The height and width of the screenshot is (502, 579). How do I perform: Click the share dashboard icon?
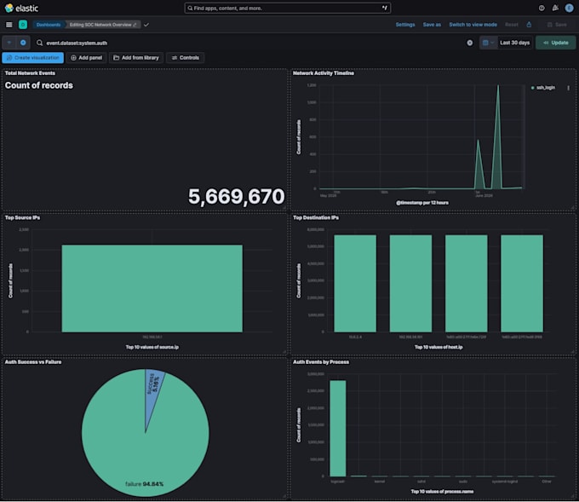[529, 25]
